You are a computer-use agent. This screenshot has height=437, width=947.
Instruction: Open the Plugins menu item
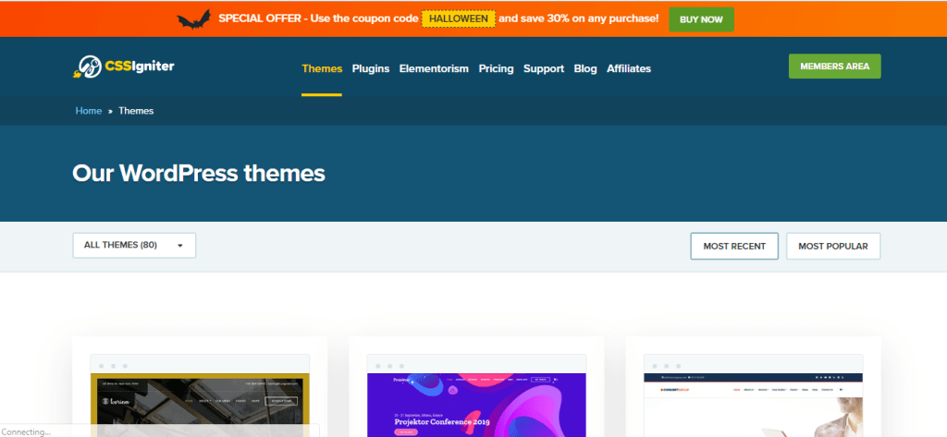(371, 68)
